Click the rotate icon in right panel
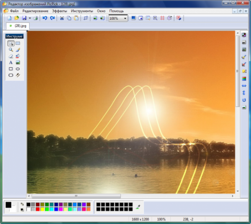This screenshot has height=224, width=251. tap(244, 100)
